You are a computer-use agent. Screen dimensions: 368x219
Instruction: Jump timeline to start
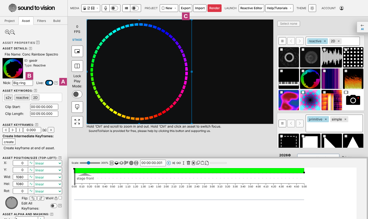[174, 163]
